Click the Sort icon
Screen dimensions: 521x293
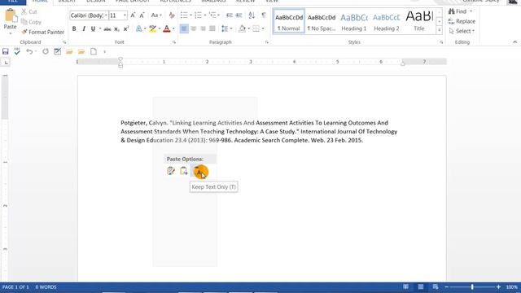point(252,15)
